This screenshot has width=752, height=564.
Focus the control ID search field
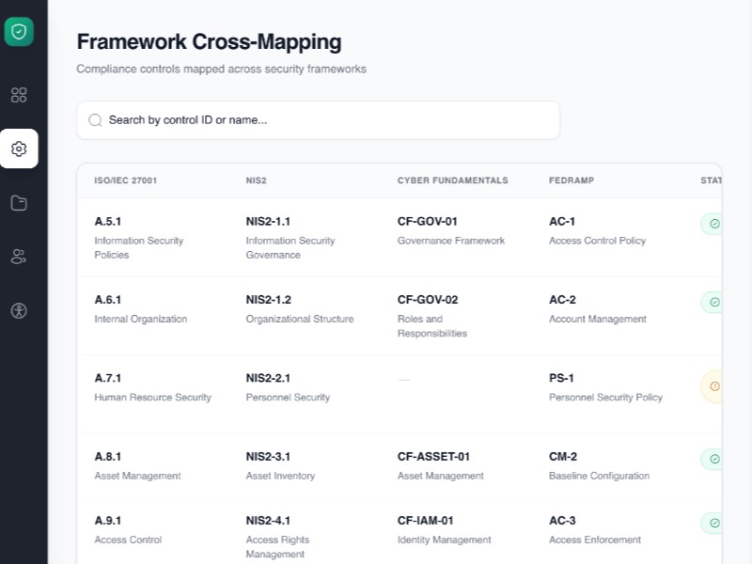329,120
